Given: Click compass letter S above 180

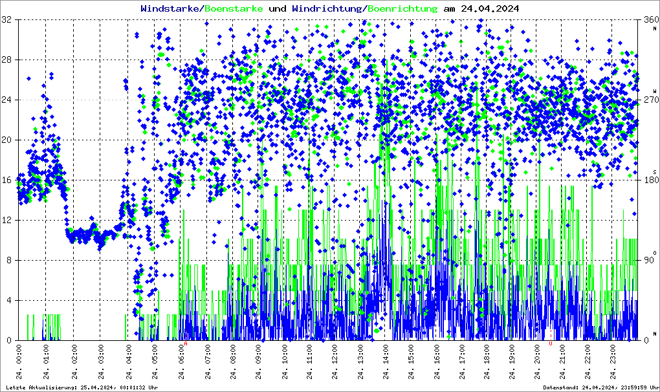Looking at the screenshot, I should pos(655,171).
